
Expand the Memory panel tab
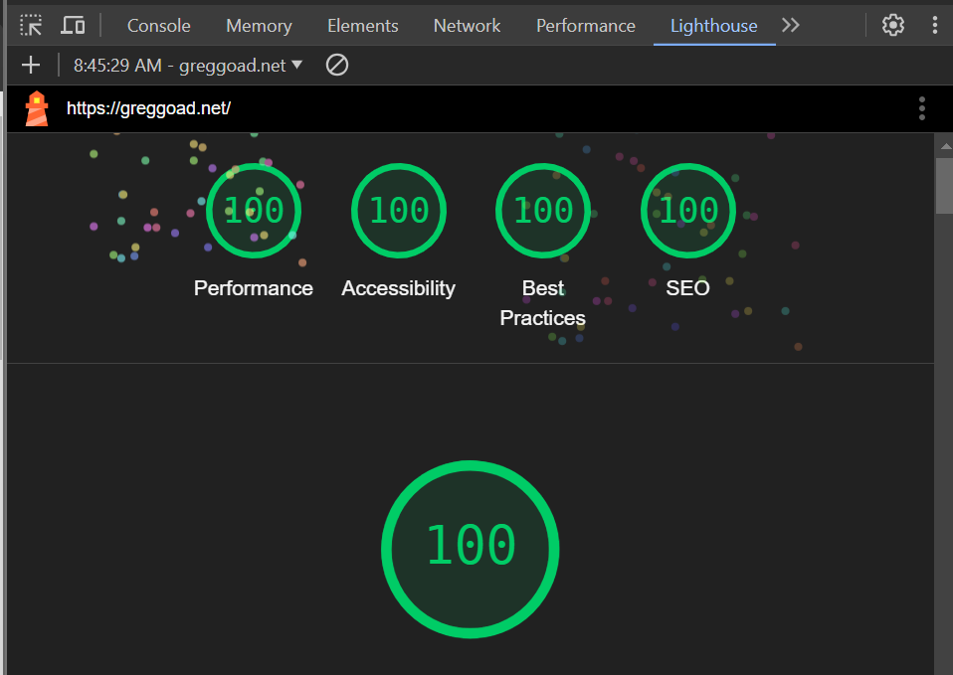pos(259,25)
